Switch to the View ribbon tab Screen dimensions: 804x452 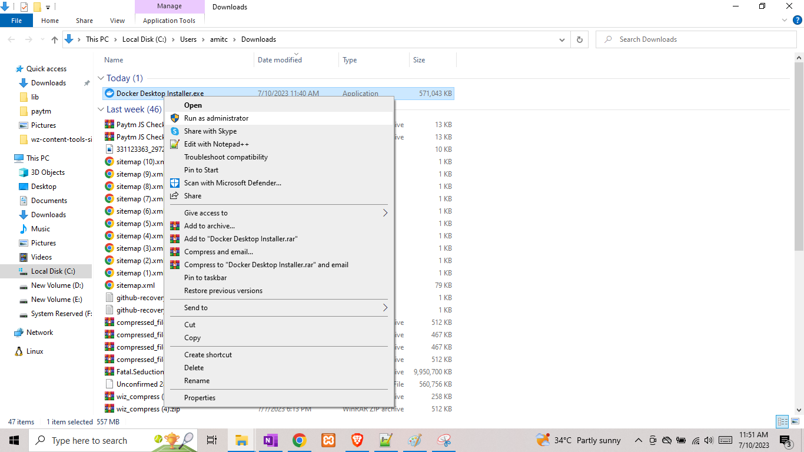pos(117,20)
